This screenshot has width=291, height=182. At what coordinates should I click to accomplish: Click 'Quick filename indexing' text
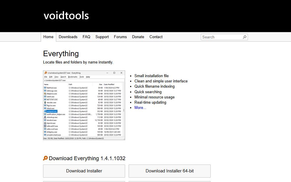tap(155, 86)
